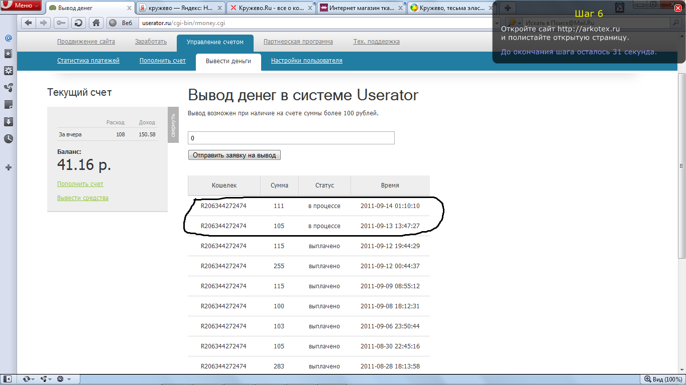Click the password manager key icon
The image size is (686, 385).
click(x=61, y=23)
